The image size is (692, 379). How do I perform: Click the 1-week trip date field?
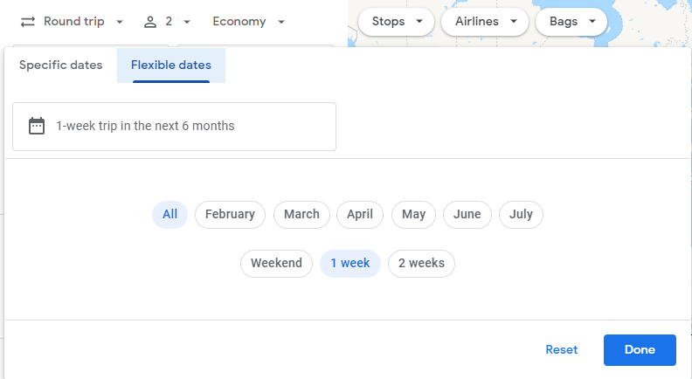tap(175, 127)
